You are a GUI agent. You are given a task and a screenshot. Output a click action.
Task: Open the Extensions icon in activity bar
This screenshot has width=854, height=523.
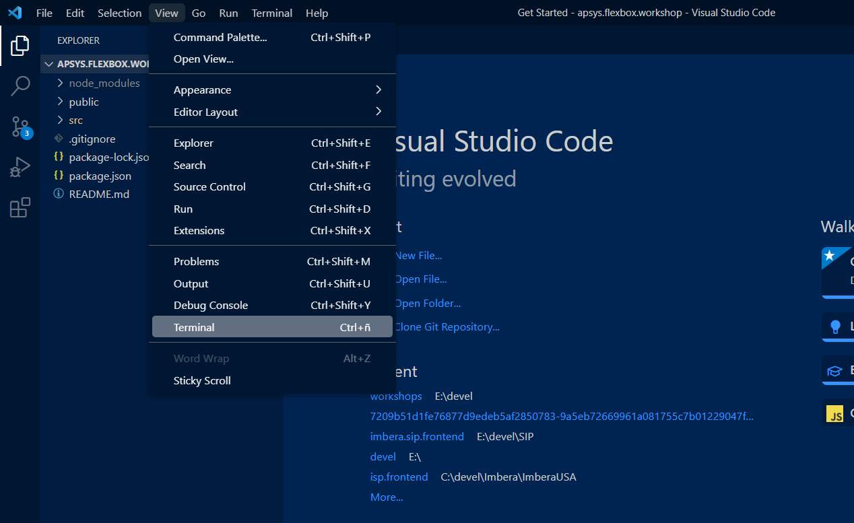(x=20, y=207)
